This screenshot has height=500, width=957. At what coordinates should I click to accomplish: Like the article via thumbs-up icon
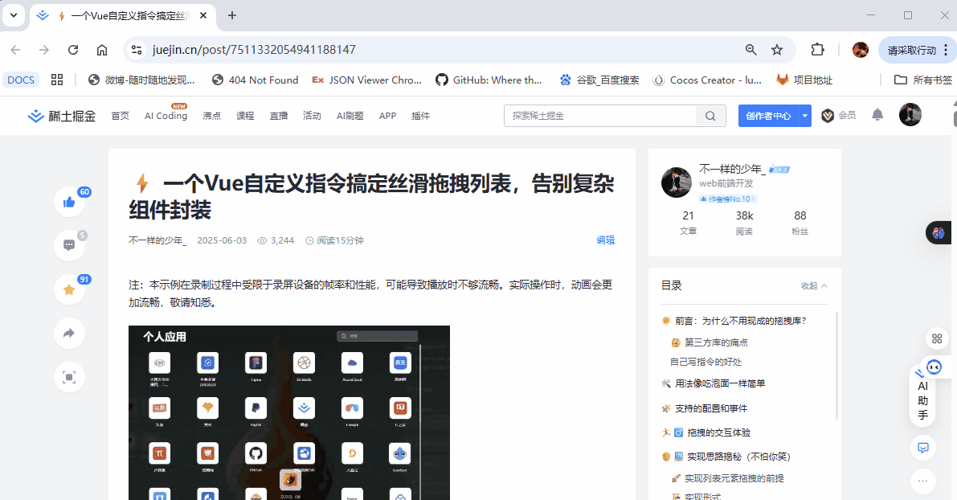[69, 202]
